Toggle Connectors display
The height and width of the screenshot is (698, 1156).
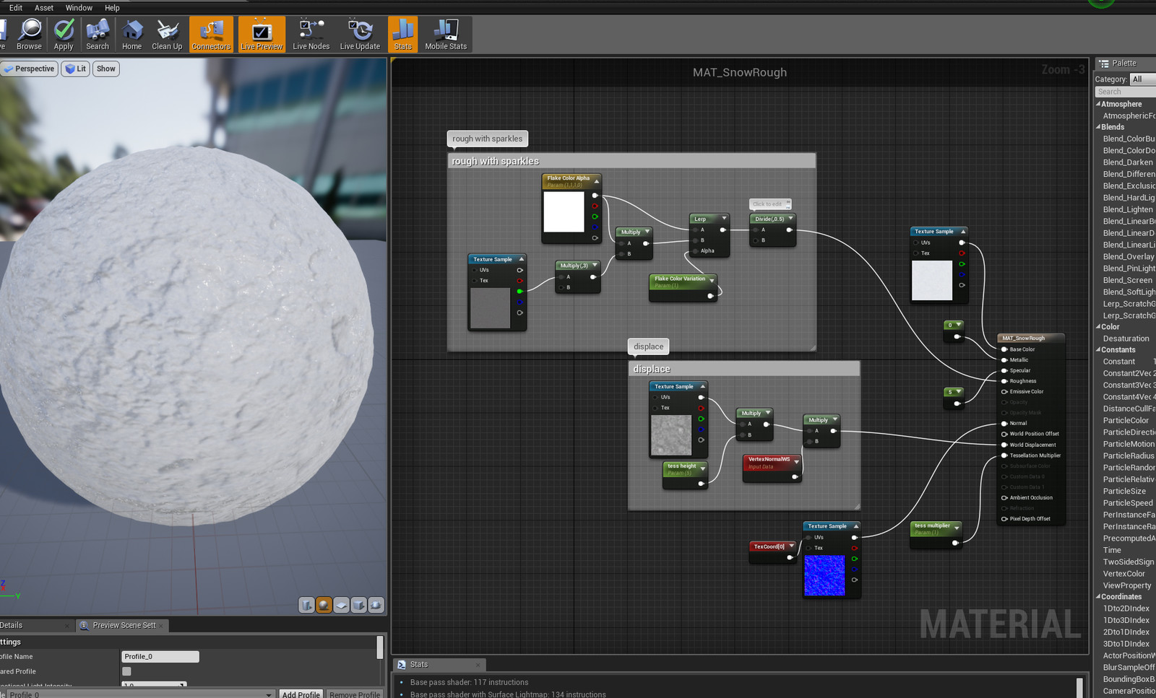point(211,35)
